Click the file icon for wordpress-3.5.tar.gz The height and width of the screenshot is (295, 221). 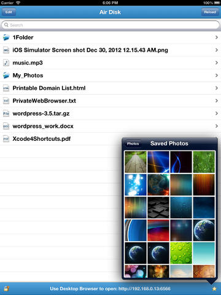[6, 114]
